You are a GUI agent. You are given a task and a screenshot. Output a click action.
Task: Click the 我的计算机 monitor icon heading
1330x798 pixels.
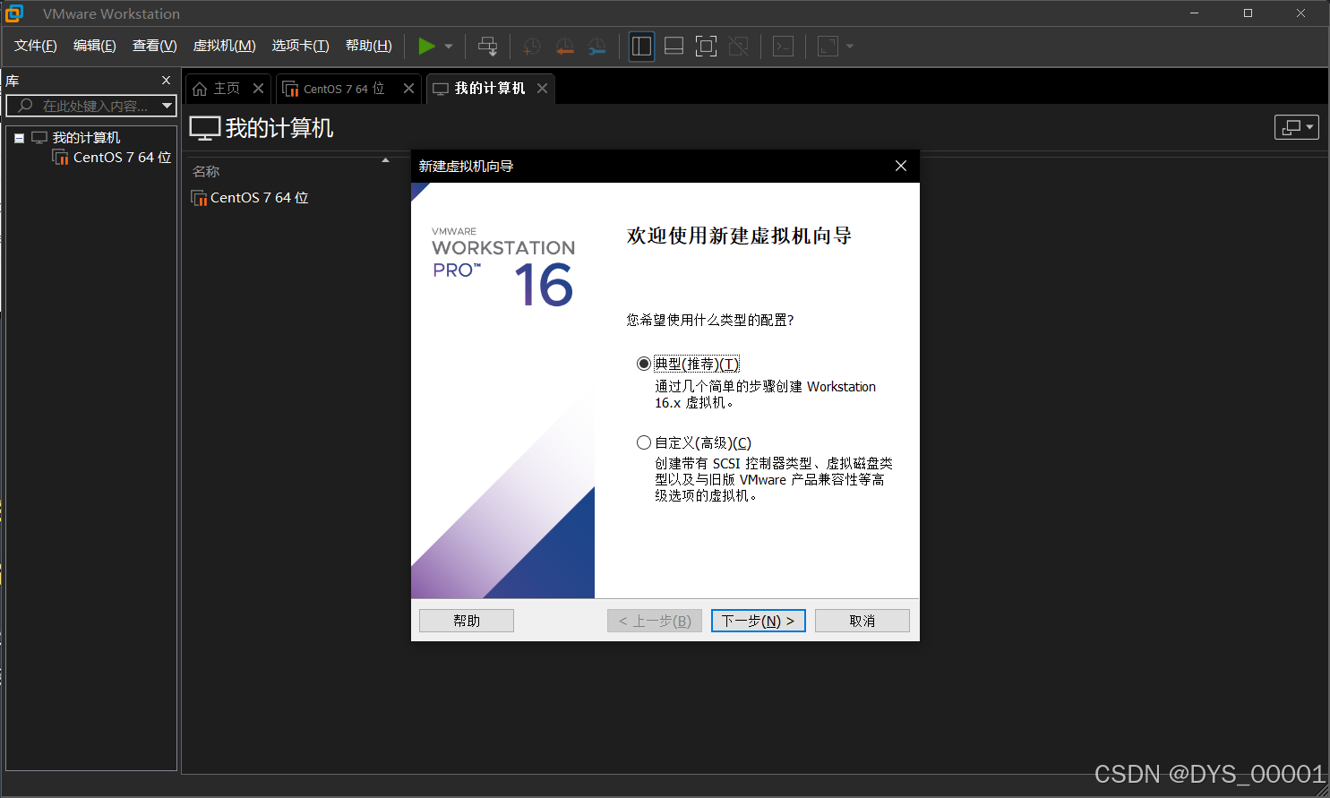(x=205, y=128)
